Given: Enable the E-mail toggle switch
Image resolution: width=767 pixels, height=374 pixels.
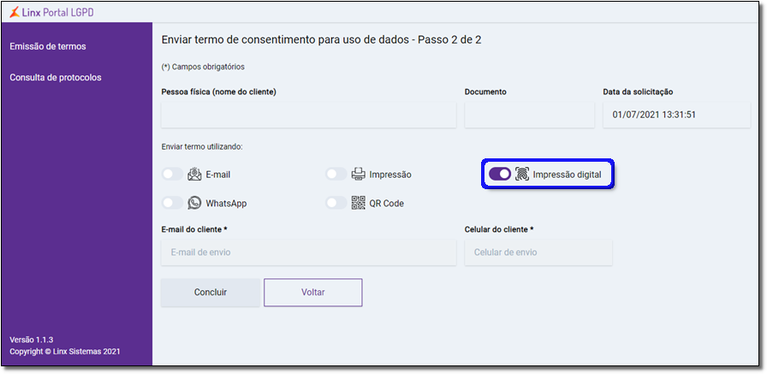Looking at the screenshot, I should pyautogui.click(x=173, y=174).
